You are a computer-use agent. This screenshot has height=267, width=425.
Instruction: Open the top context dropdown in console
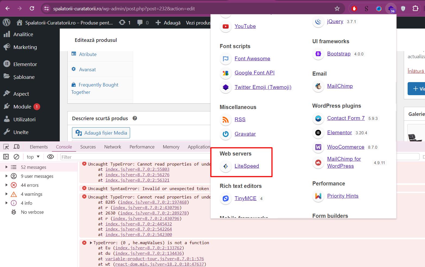[33, 157]
